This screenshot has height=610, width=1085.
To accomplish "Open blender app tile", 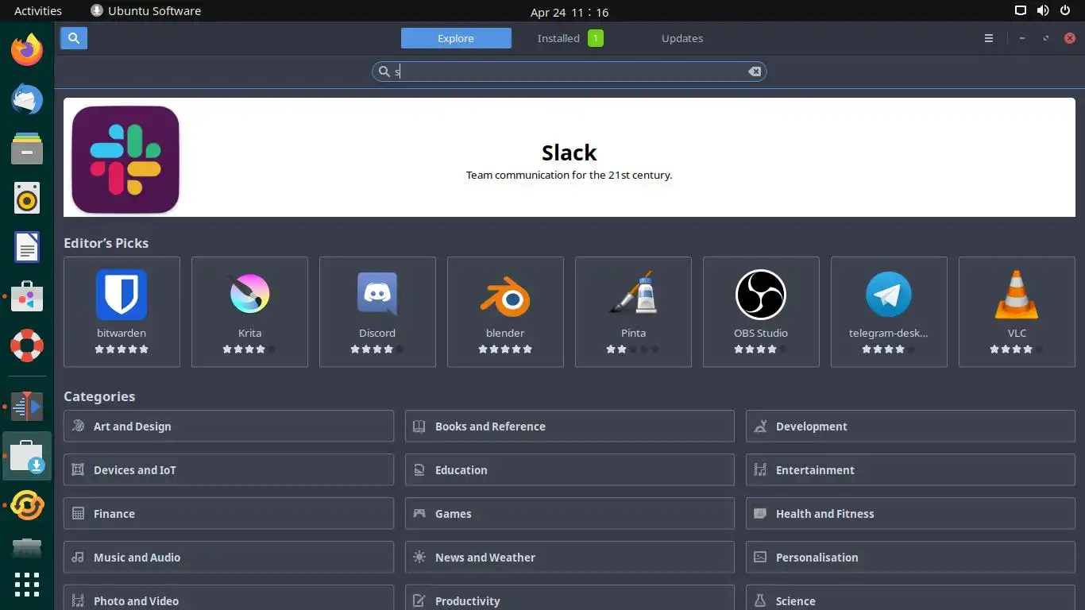I will pos(505,311).
